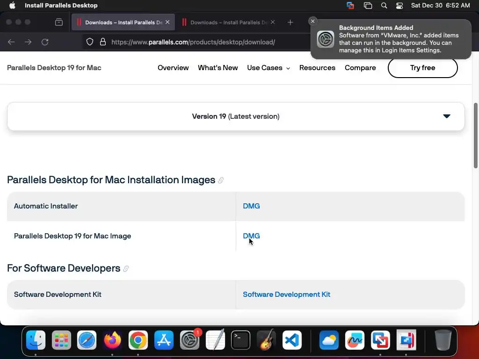Click the Parallels Desktop 19 for Mac Image label

pyautogui.click(x=73, y=236)
